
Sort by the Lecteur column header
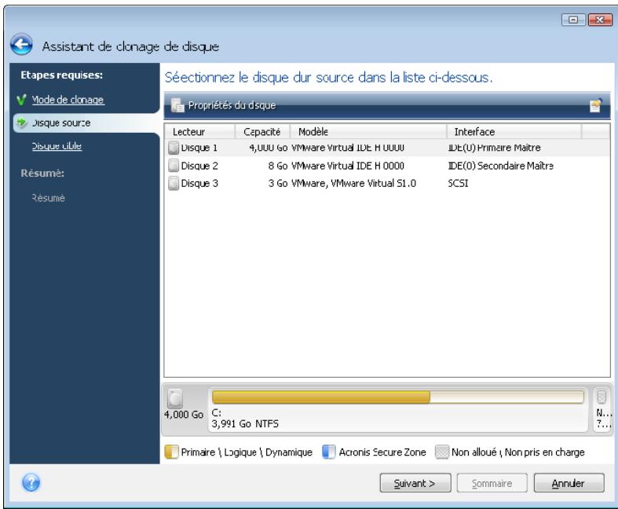pos(199,131)
